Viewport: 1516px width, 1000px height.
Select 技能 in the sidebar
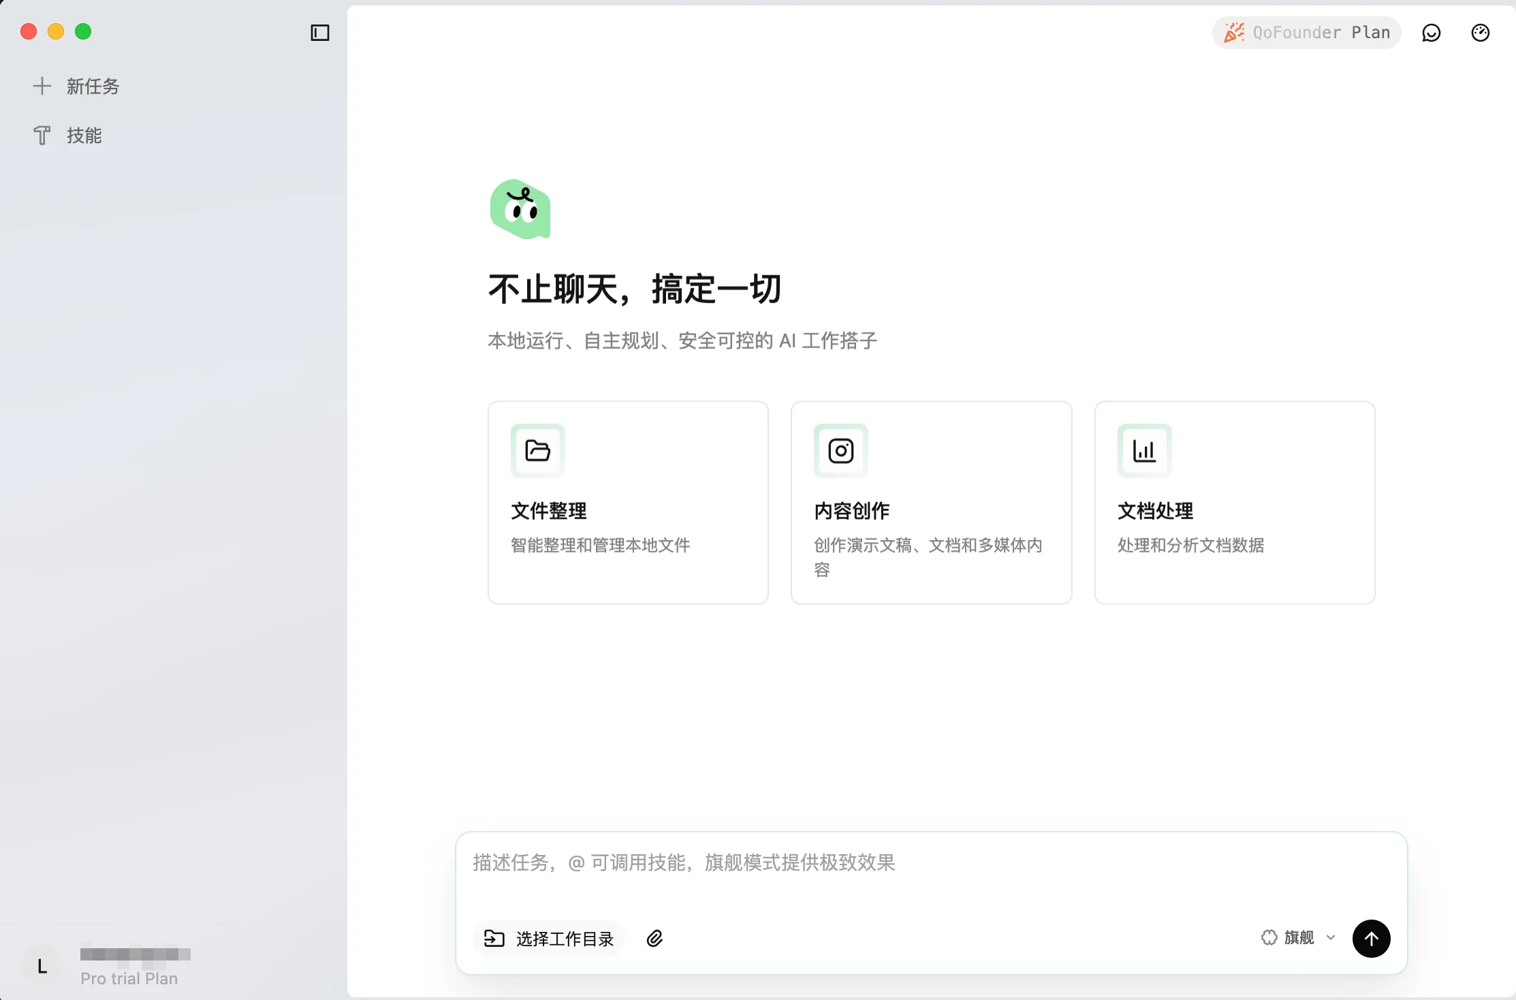(84, 135)
